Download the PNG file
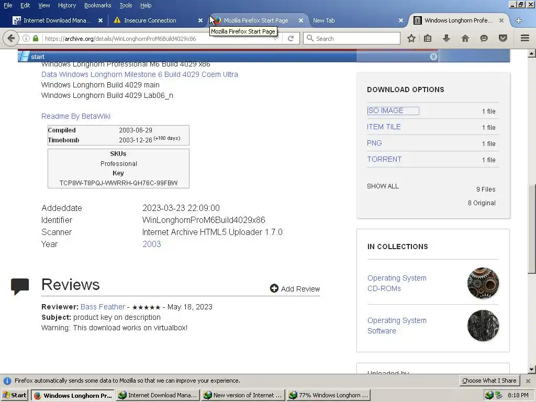This screenshot has width=536, height=402. 374,143
